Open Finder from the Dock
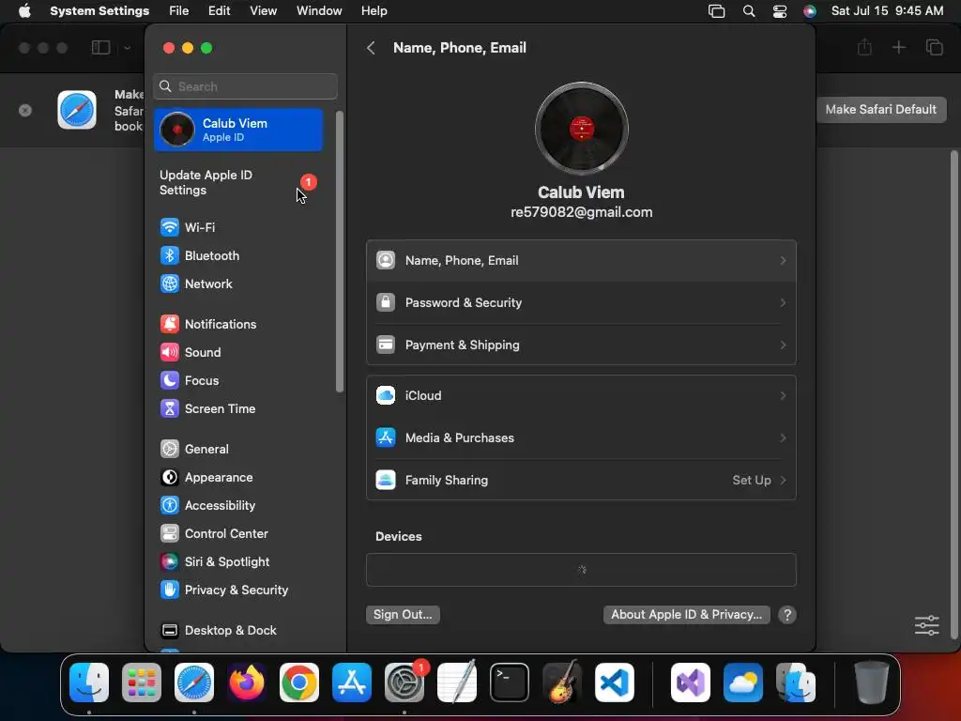The image size is (961, 721). coord(89,683)
